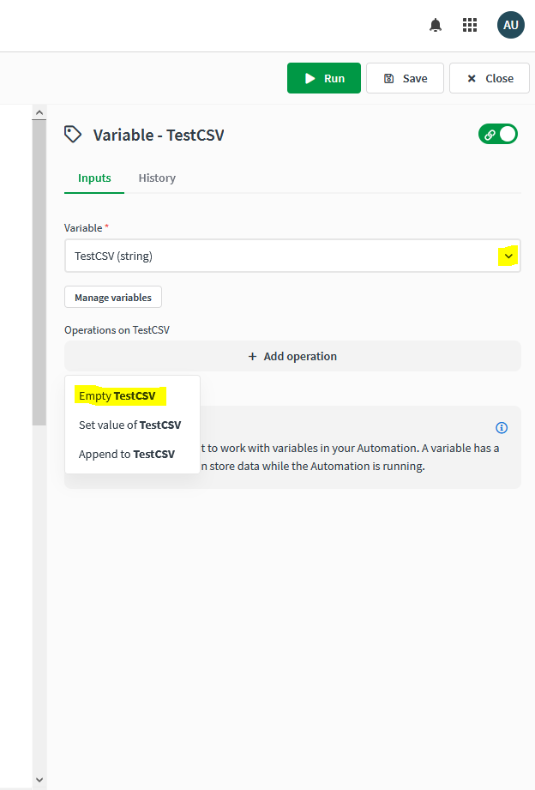Open the AU user profile avatar
This screenshot has width=535, height=790.
510,26
